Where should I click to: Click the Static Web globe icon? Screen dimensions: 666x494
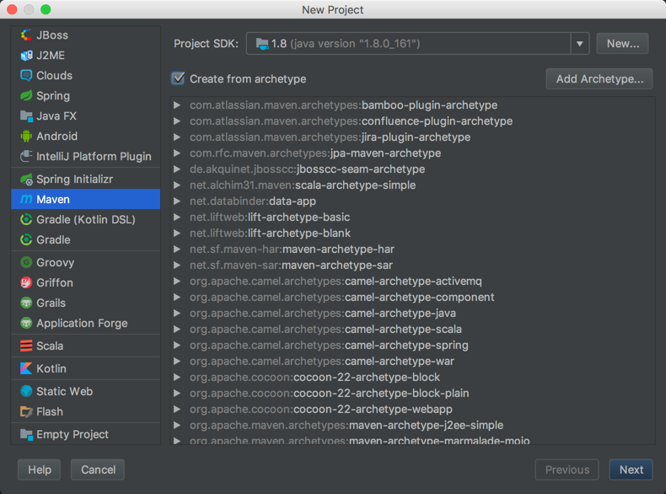coord(26,391)
